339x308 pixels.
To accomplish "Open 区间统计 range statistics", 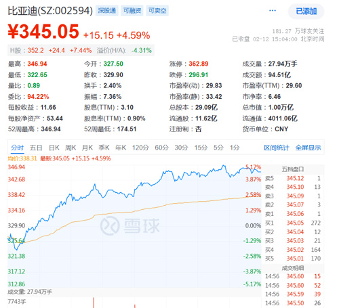I will coord(276,148).
